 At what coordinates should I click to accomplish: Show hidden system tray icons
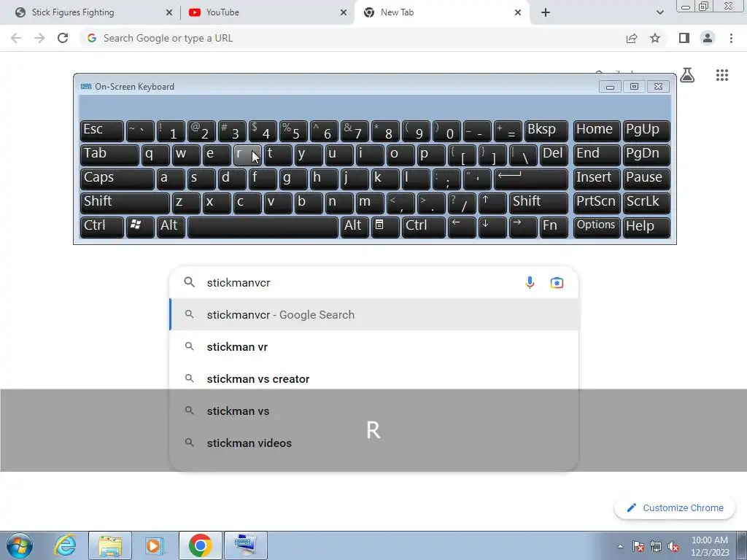coord(620,546)
